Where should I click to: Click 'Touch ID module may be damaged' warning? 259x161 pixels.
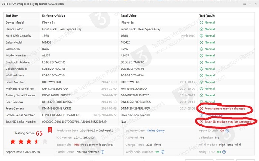click(x=228, y=121)
